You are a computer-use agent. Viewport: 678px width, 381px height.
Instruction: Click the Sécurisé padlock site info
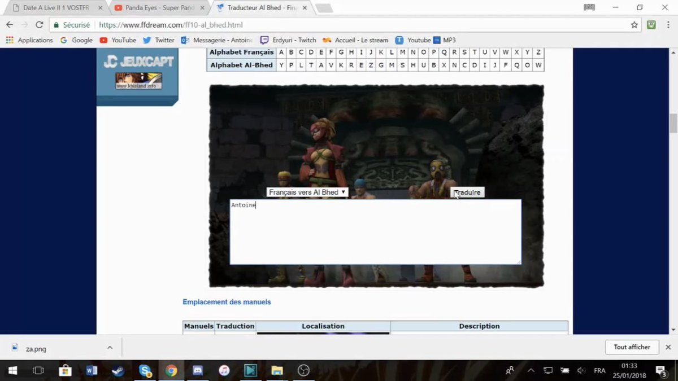72,25
